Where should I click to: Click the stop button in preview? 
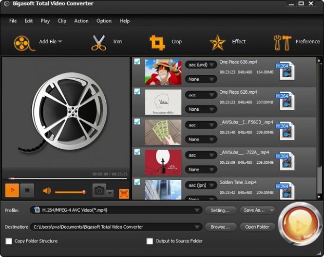click(27, 190)
